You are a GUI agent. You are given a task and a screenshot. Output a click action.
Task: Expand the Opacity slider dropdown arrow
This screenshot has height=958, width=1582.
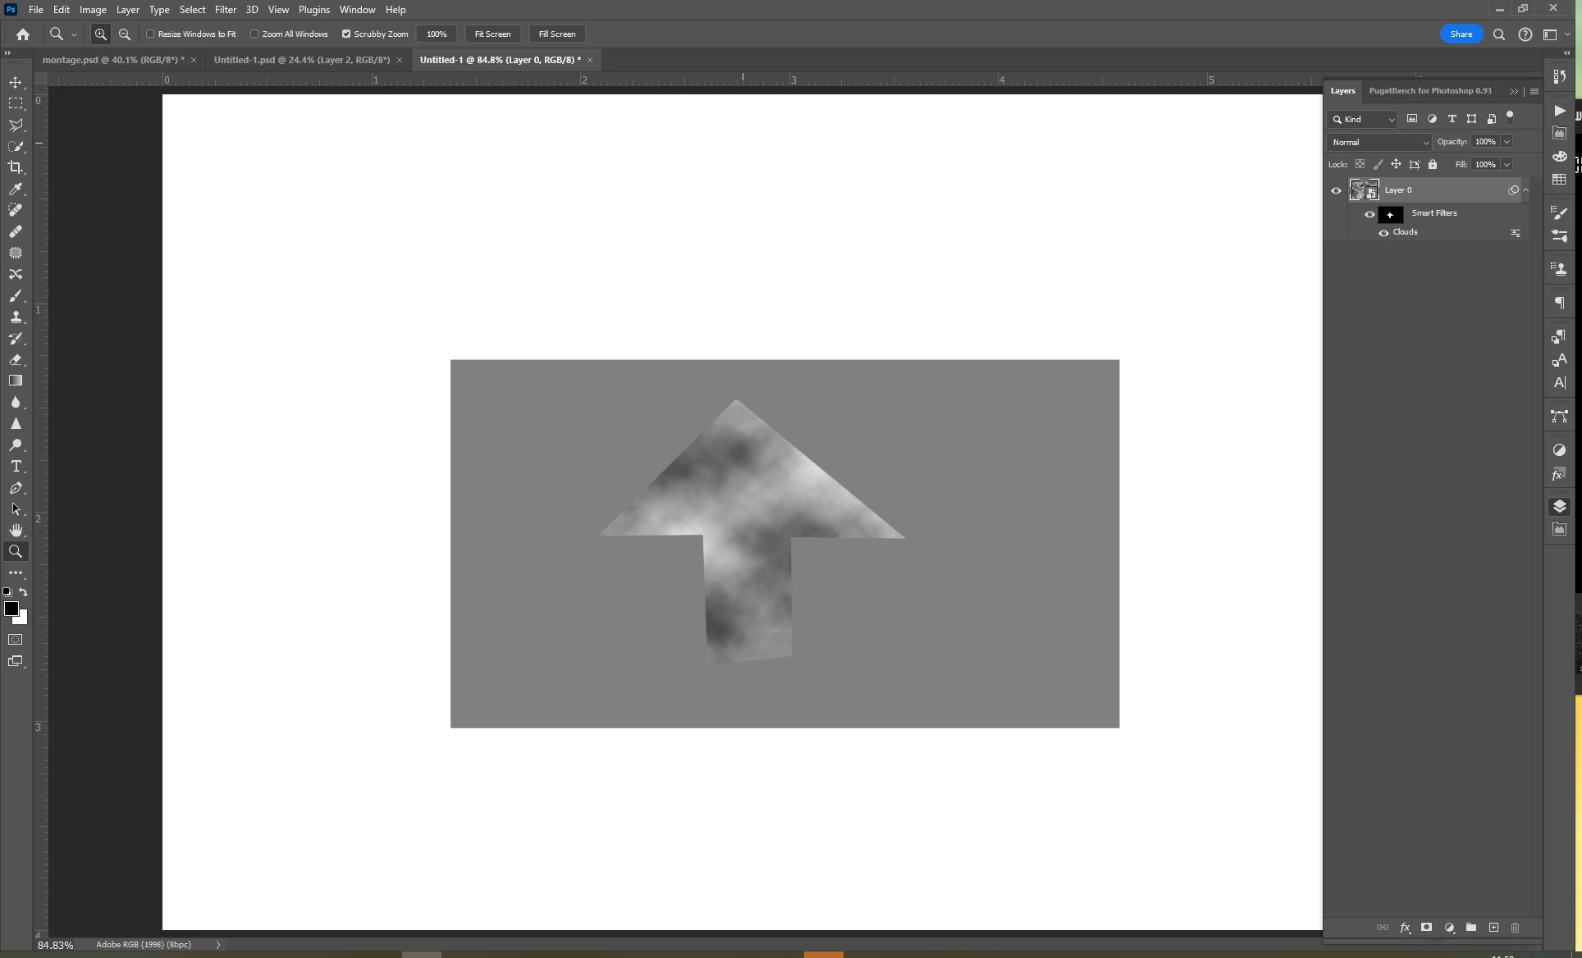1507,142
